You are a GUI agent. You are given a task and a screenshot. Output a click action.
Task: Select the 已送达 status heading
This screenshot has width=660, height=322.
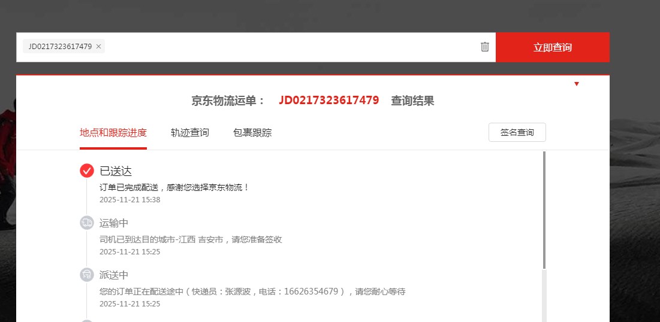(x=116, y=171)
